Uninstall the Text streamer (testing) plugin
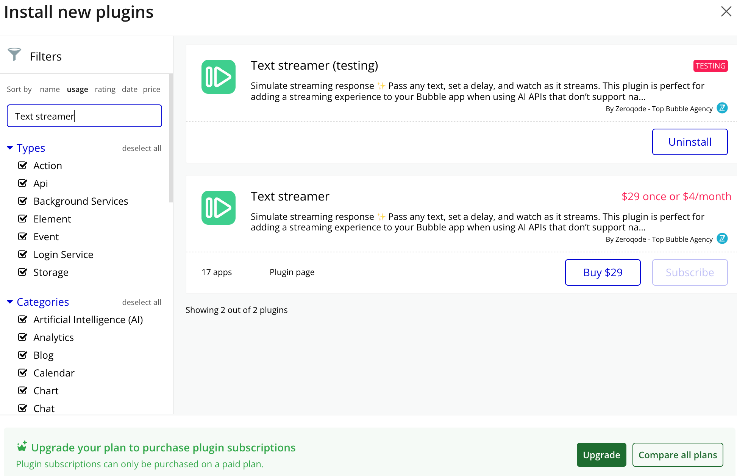737x476 pixels. coord(690,142)
